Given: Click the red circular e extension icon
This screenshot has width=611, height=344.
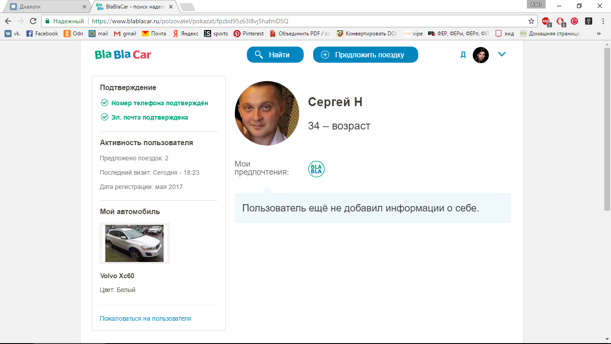Looking at the screenshot, I should coord(574,21).
